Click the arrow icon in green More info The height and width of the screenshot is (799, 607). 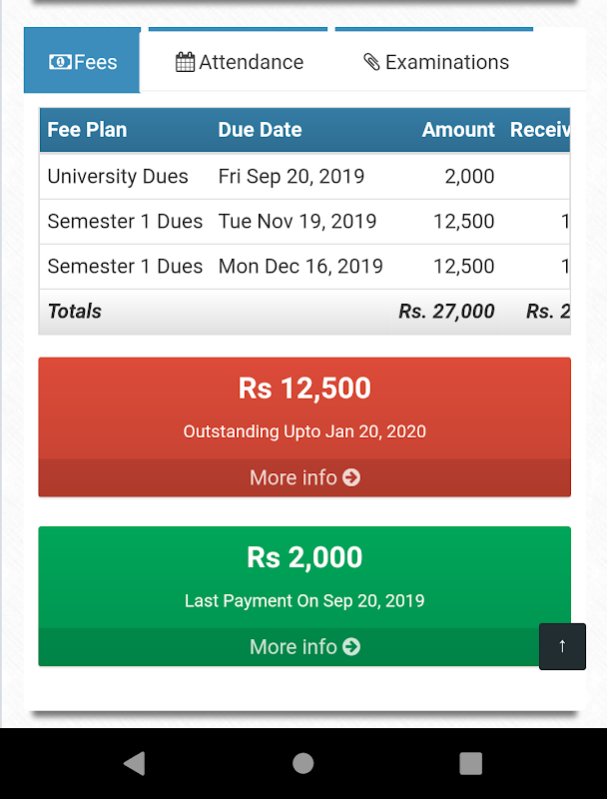coord(351,646)
